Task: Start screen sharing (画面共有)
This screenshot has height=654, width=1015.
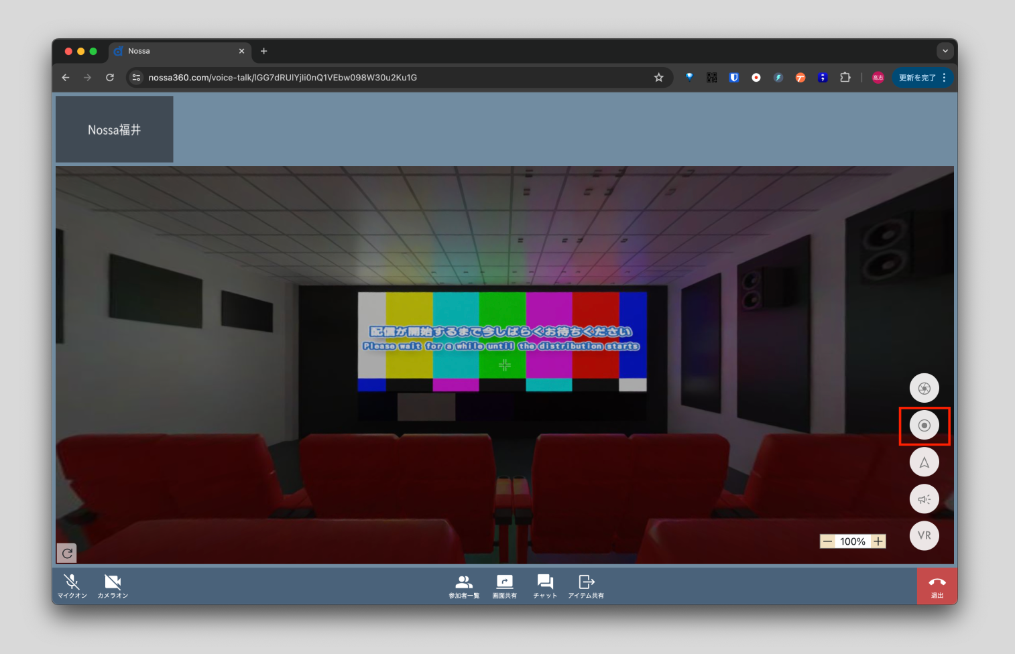Action: pos(505,586)
